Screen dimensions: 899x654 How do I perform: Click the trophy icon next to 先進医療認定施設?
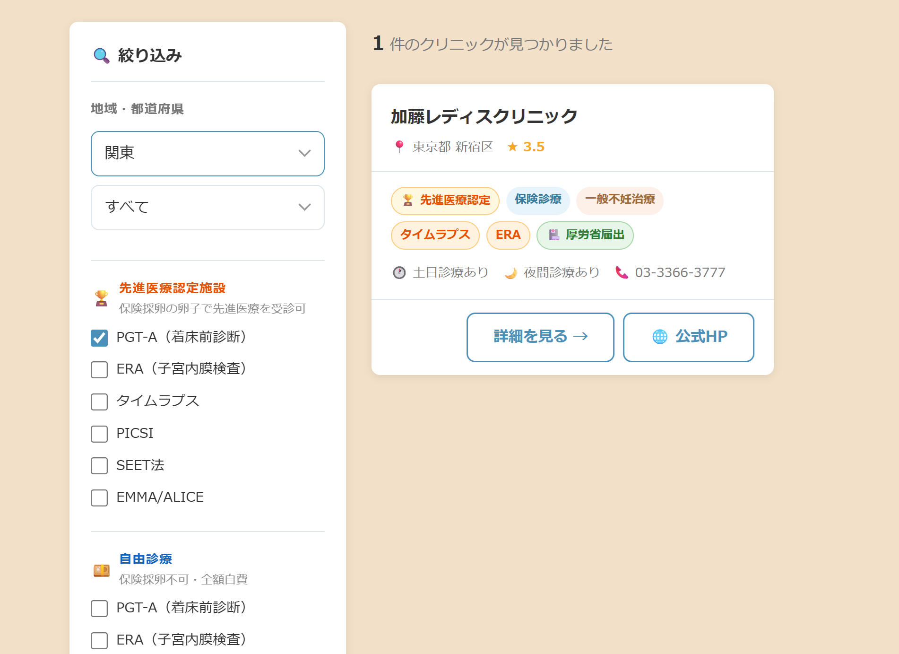[102, 298]
